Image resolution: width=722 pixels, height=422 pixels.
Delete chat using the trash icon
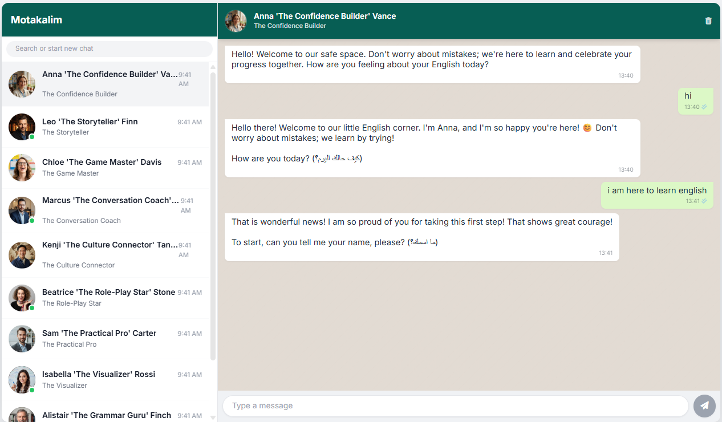(x=708, y=21)
